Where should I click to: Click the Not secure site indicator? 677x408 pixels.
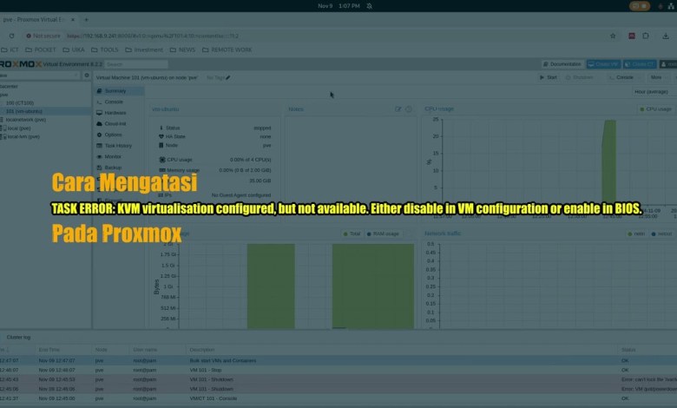[43, 36]
